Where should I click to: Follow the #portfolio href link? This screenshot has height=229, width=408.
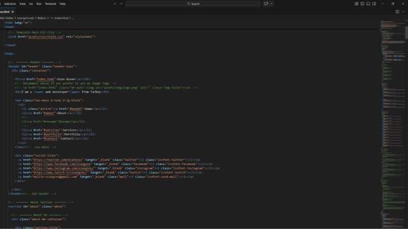tap(52, 134)
